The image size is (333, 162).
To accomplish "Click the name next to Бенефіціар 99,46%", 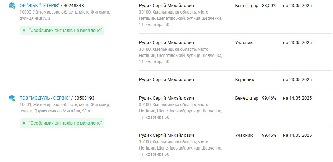I will [x=166, y=98].
